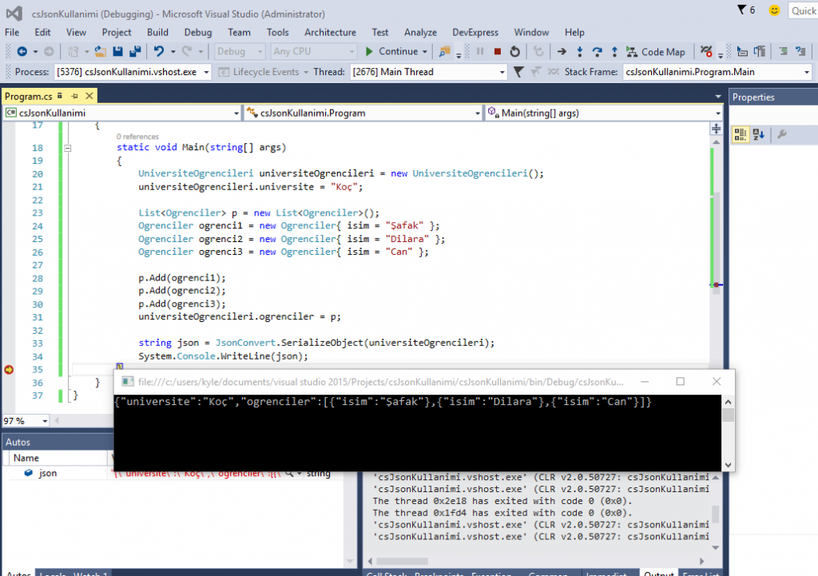Click the SerializeObject call on line 33
The height and width of the screenshot is (576, 818).
point(322,343)
